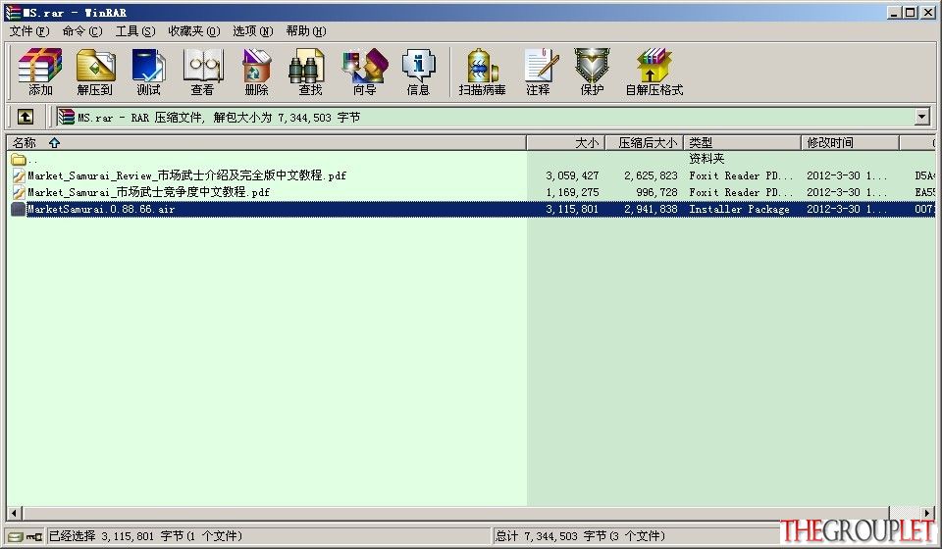The height and width of the screenshot is (549, 942).
Task: Click the 资料夹 type cell
Action: coord(706,159)
